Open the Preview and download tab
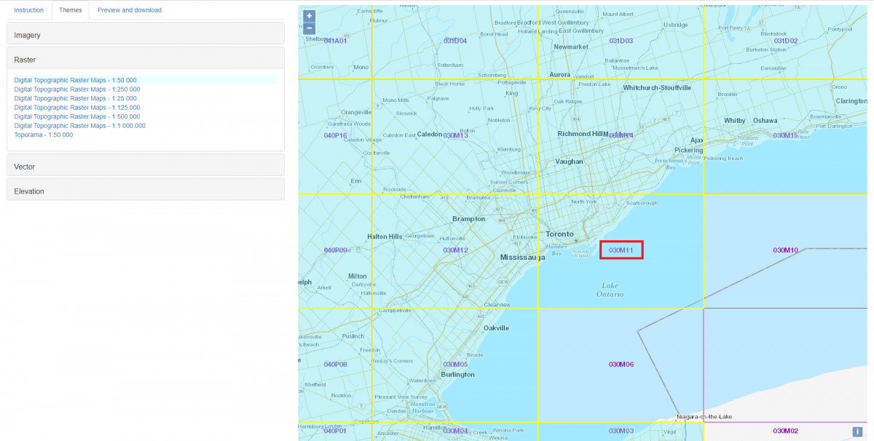Screen dimensions: 874x441 pyautogui.click(x=130, y=10)
